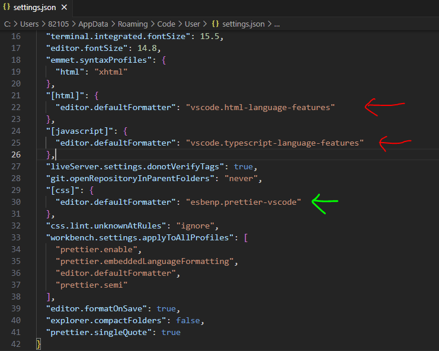
Task: Select the settings.json editor tab
Action: coord(36,8)
